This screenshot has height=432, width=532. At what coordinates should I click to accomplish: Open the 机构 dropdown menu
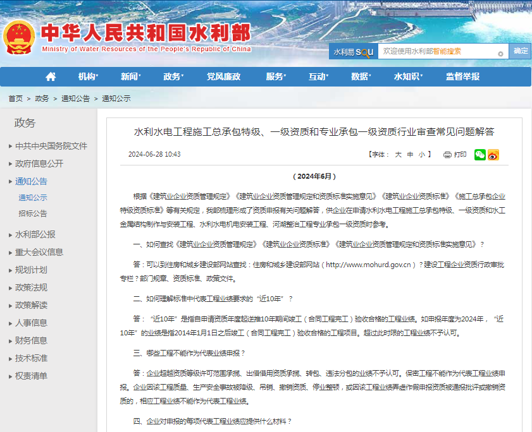[x=86, y=76]
